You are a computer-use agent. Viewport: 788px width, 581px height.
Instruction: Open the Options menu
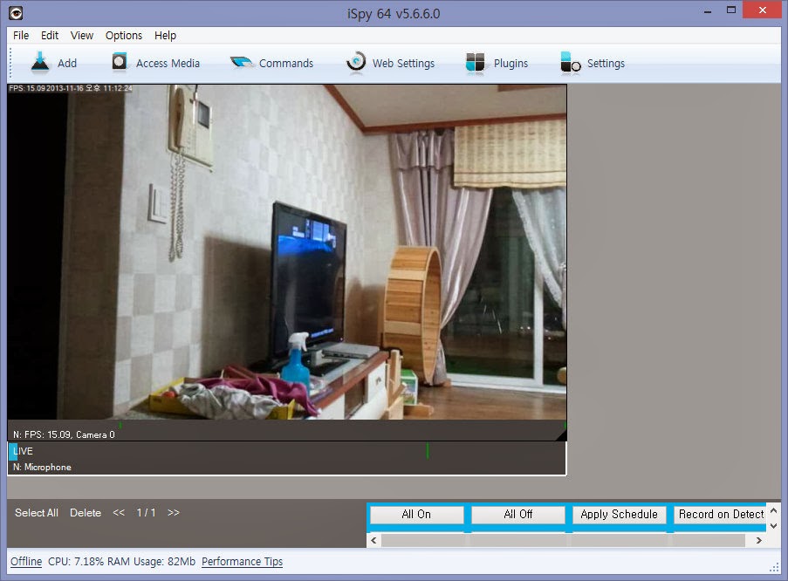click(123, 36)
